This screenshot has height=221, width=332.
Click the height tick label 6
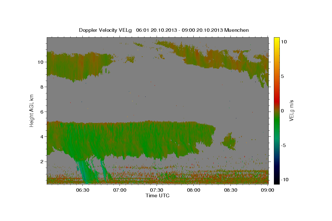click(42, 112)
